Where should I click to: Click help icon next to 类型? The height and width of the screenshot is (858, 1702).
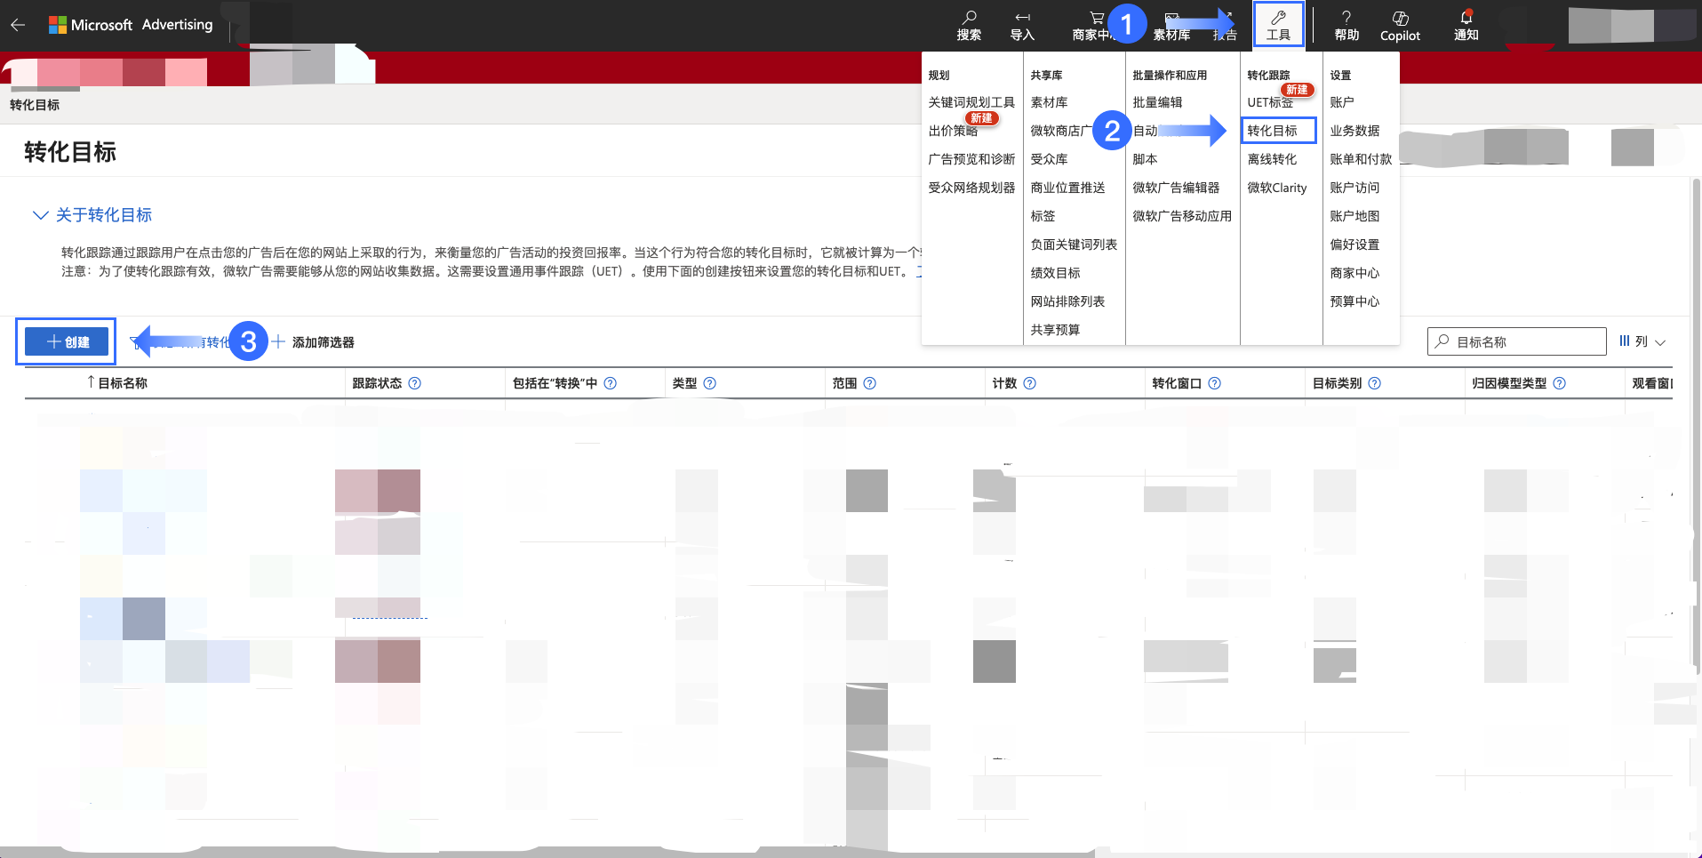(x=709, y=383)
